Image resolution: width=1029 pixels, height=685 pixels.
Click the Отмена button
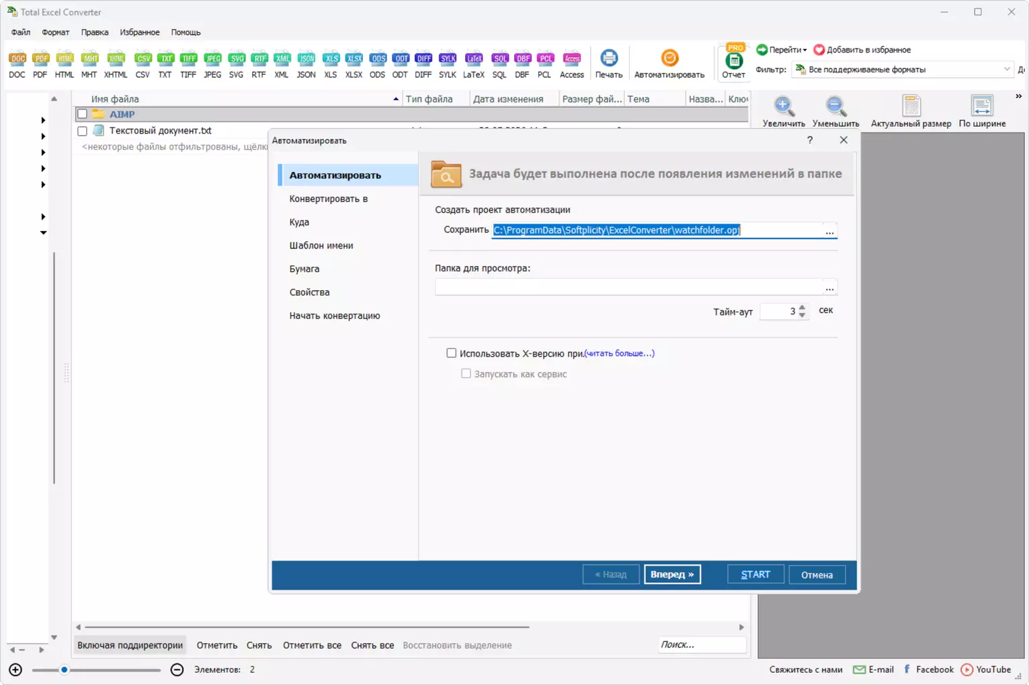pyautogui.click(x=817, y=574)
